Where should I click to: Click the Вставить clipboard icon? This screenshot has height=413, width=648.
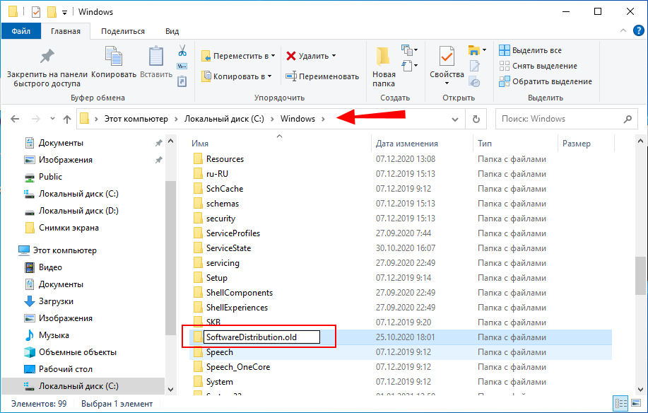(x=156, y=57)
